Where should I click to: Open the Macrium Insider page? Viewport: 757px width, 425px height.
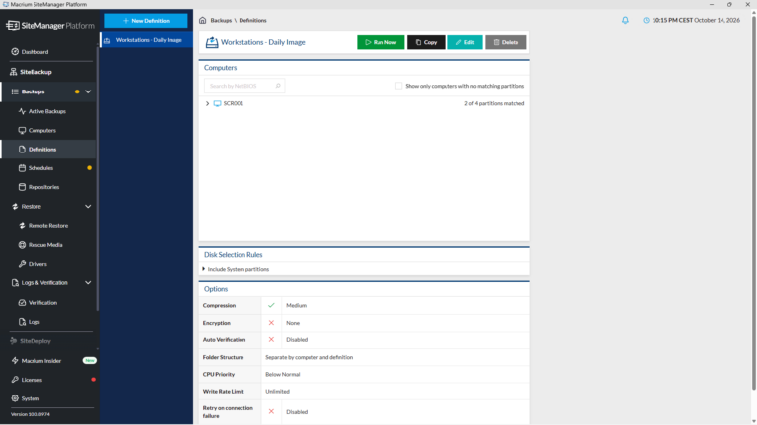41,361
